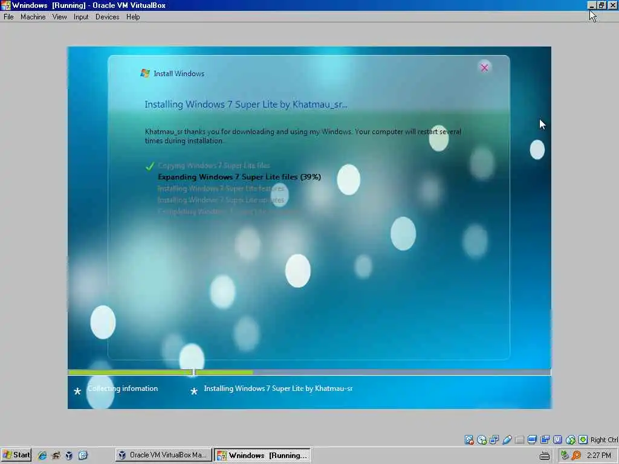619x464 pixels.
Task: Click the green network tray icon
Action: tap(565, 456)
